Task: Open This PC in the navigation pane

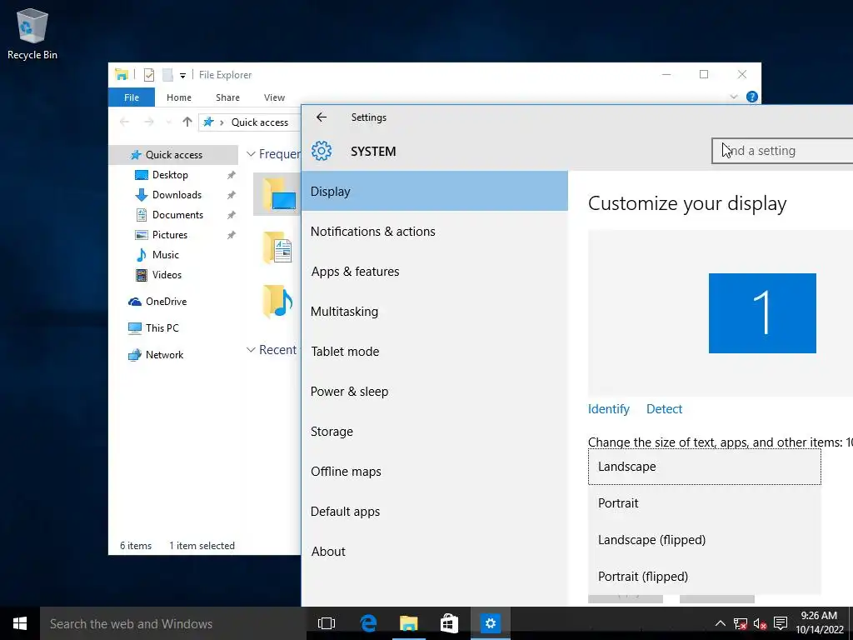Action: pos(162,328)
